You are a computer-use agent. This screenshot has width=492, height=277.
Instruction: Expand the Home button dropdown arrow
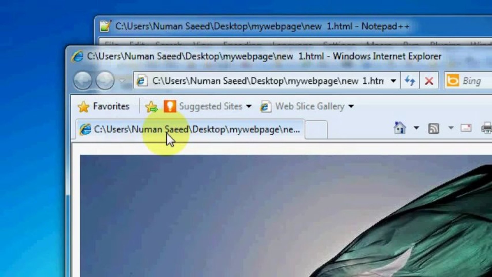(416, 127)
